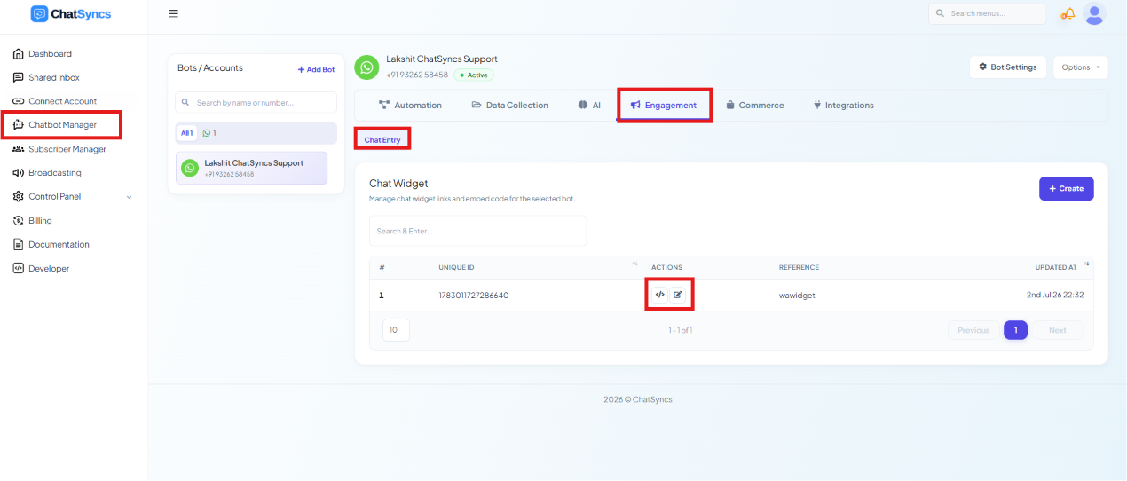
Task: Click the Search & Enter field
Action: coord(477,231)
